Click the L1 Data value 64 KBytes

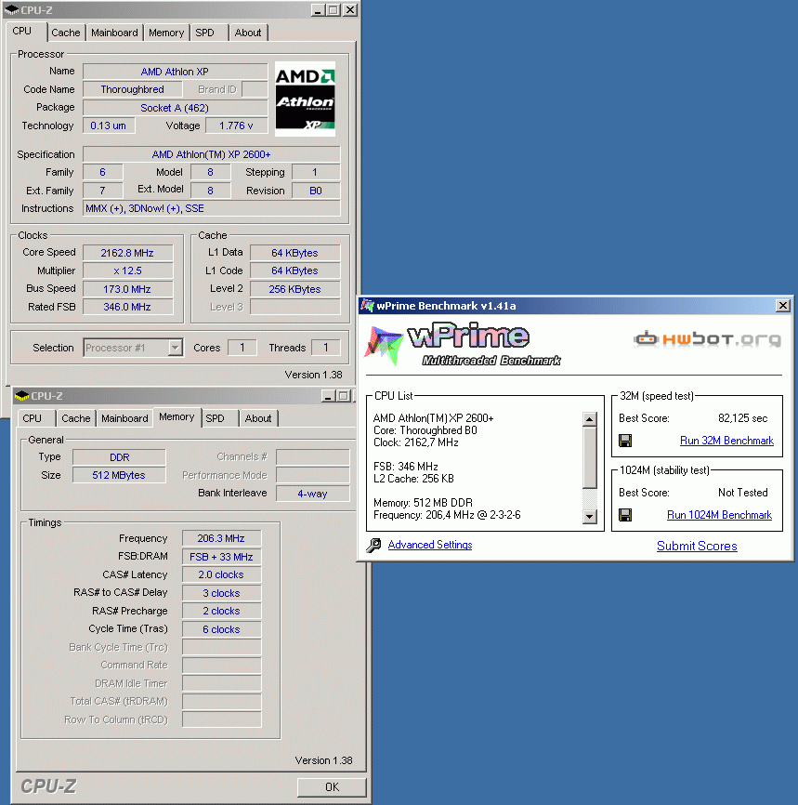tap(295, 253)
